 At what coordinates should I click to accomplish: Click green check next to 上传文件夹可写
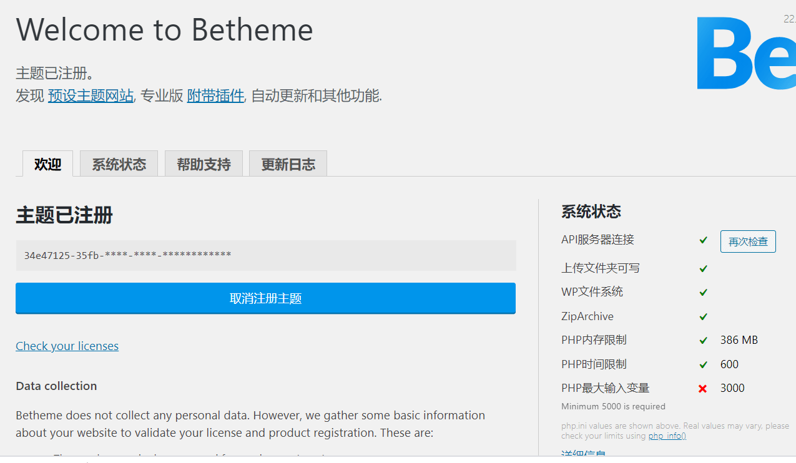coord(703,268)
